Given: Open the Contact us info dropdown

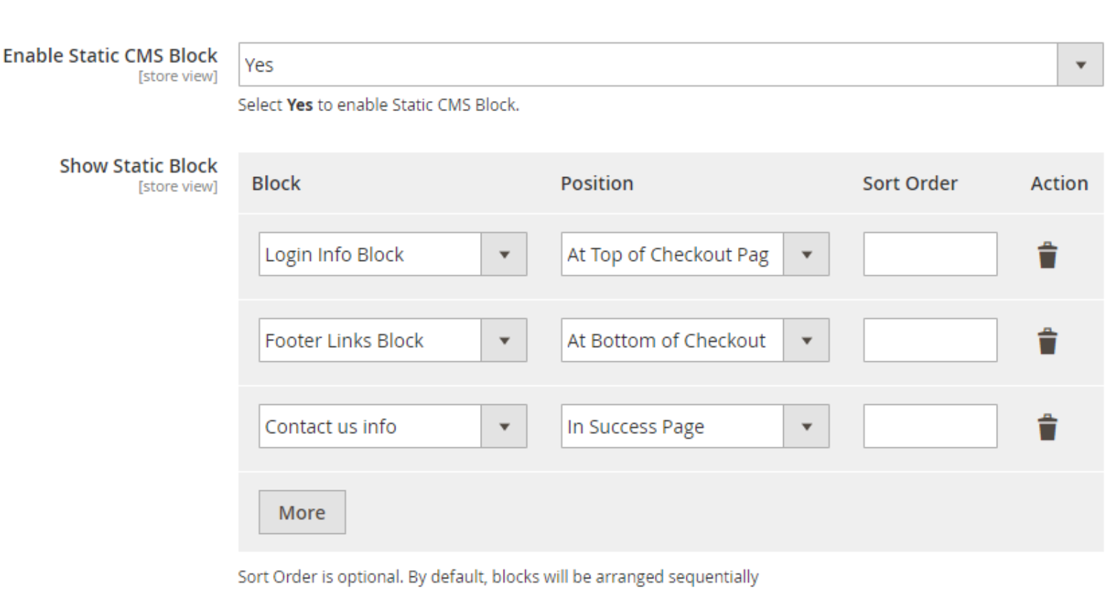Looking at the screenshot, I should [x=392, y=427].
